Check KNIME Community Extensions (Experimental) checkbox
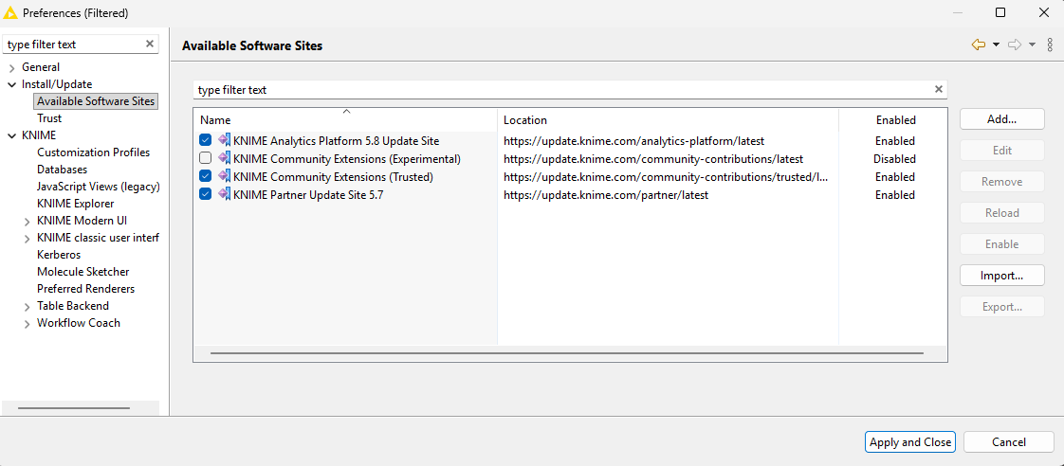The width and height of the screenshot is (1064, 466). click(x=206, y=158)
